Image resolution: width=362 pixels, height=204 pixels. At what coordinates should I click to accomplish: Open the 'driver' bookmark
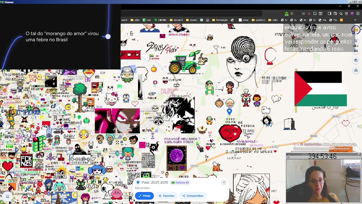(x=244, y=20)
